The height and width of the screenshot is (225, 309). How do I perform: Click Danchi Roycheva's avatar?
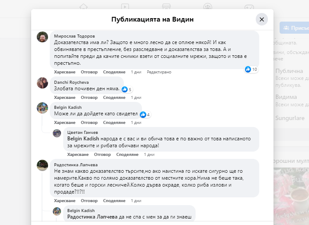tap(42, 83)
